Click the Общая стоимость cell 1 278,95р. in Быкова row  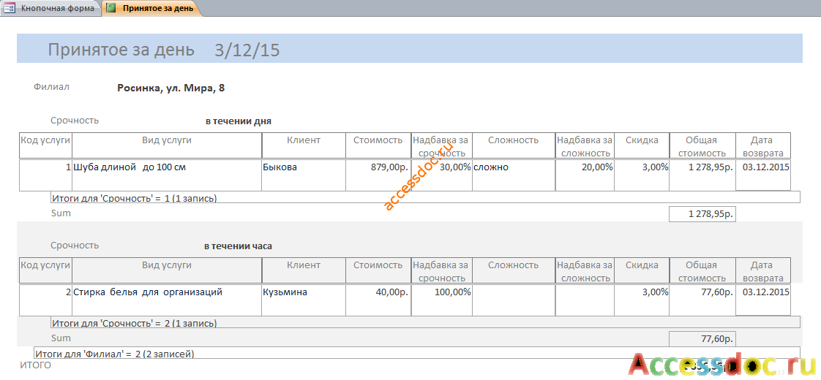[x=702, y=175]
